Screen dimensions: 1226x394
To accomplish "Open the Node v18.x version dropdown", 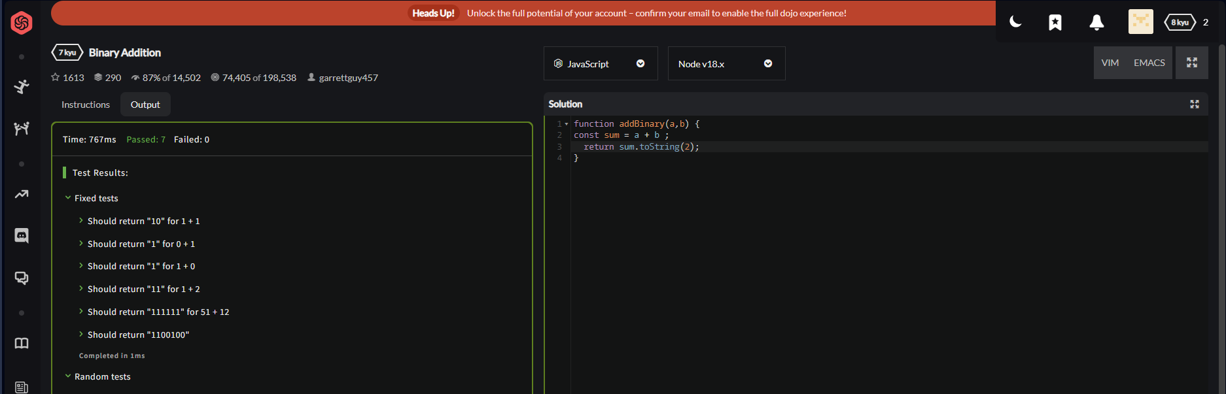I will [726, 63].
